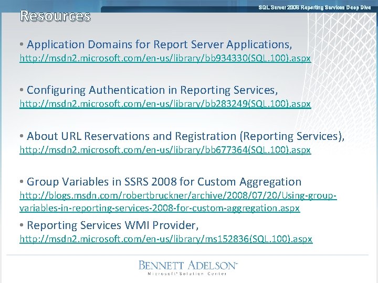The height and width of the screenshot is (283, 378).
Task: Open the bb283249 Configuring Authentication link
Action: tap(165, 104)
